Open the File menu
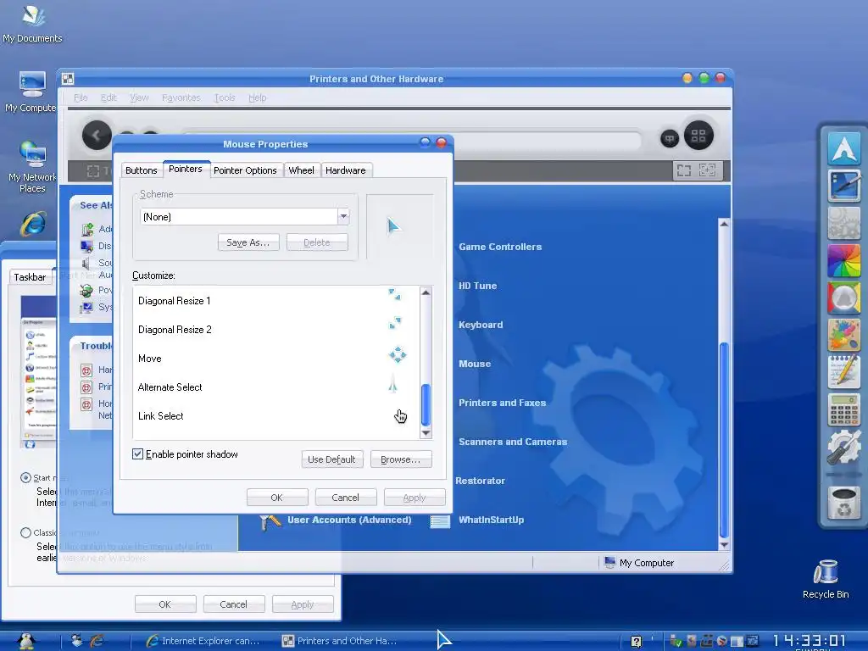Image resolution: width=868 pixels, height=651 pixels. click(x=81, y=97)
